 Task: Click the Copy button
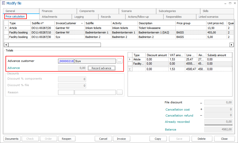[x=158, y=139]
